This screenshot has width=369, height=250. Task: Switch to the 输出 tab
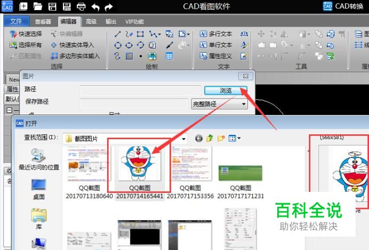pyautogui.click(x=110, y=22)
